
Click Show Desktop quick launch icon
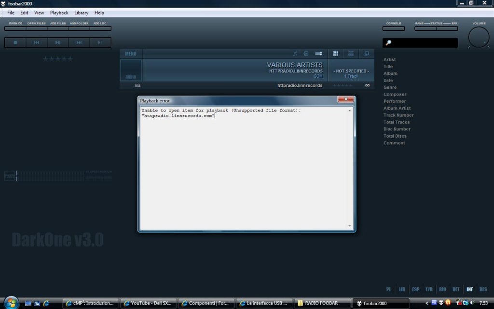point(28,303)
